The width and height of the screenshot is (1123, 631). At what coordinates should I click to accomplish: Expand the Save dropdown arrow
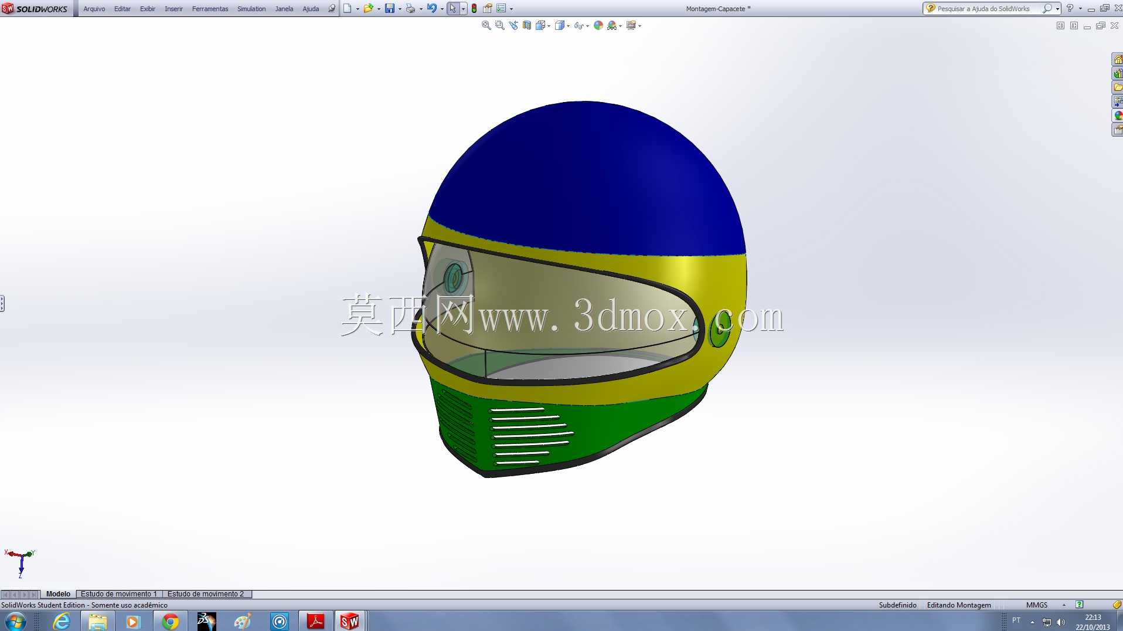coord(400,9)
